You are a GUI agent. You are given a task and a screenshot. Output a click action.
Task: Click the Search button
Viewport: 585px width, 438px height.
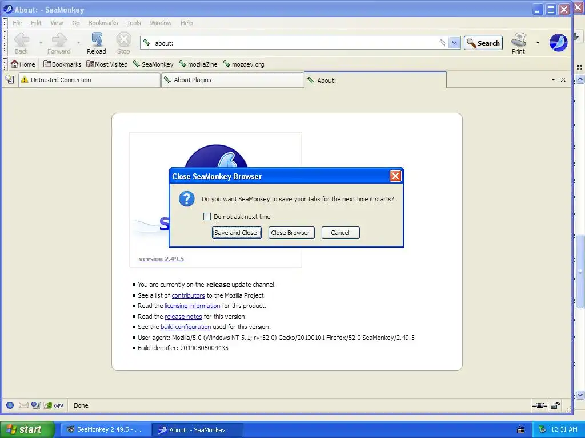coord(483,43)
